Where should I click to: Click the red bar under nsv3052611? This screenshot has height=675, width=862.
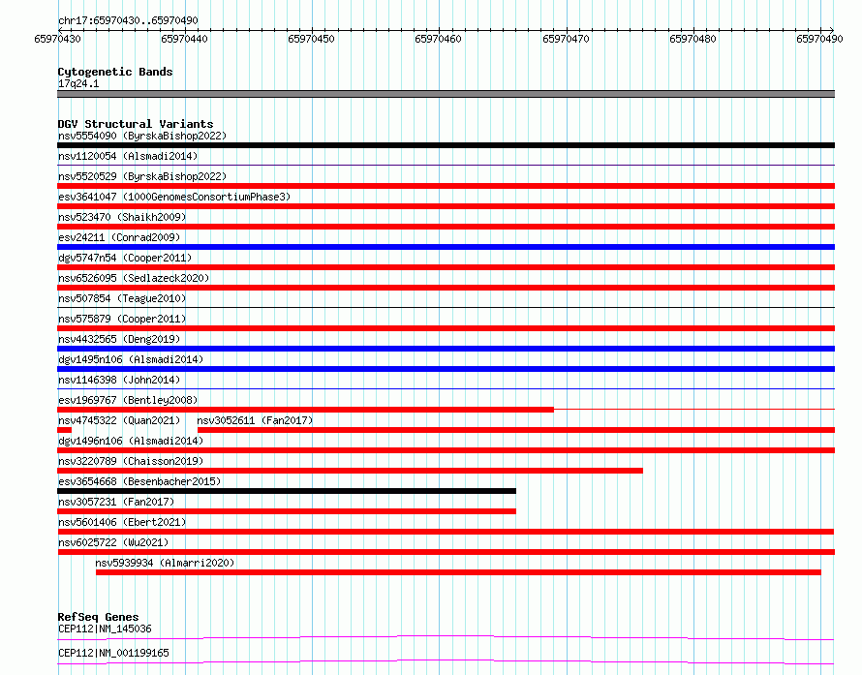[x=516, y=430]
